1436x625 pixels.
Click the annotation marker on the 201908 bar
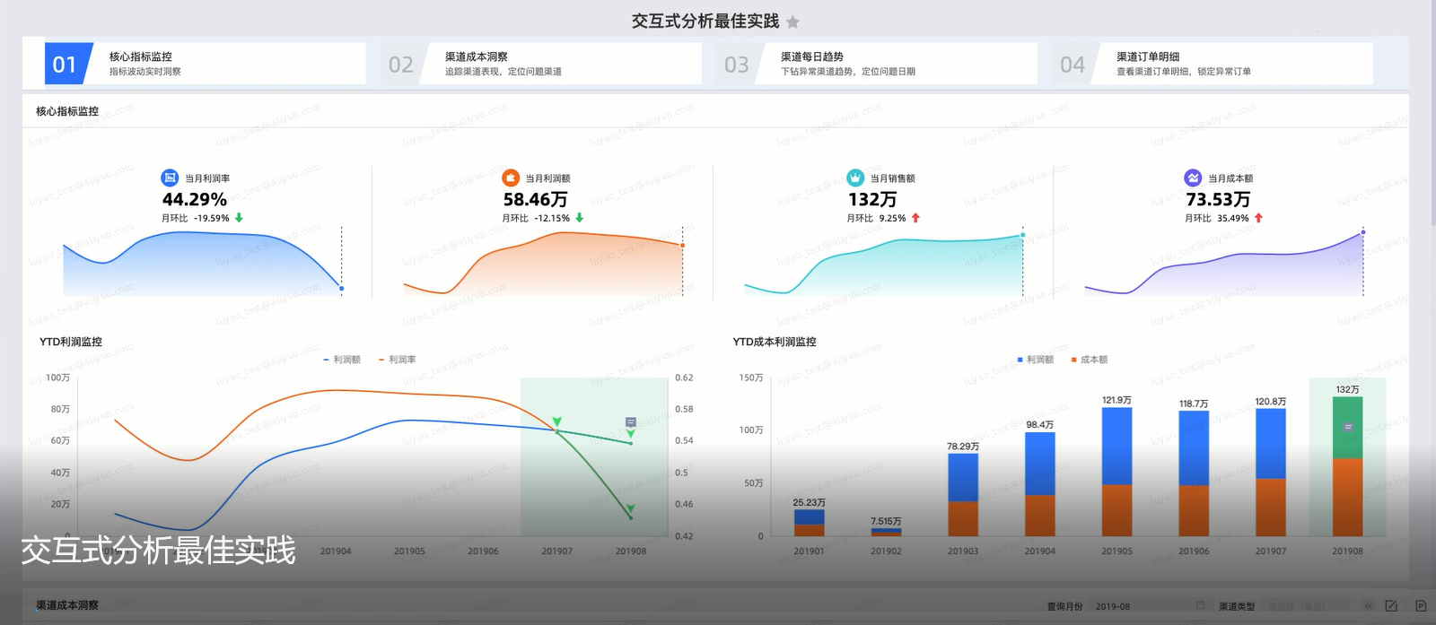tap(1347, 428)
